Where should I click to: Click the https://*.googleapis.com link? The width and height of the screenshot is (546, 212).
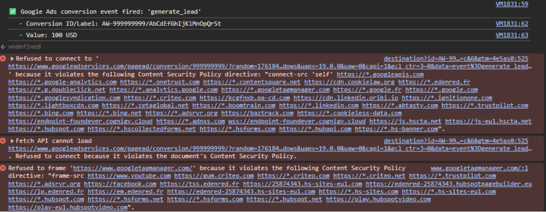click(380, 74)
